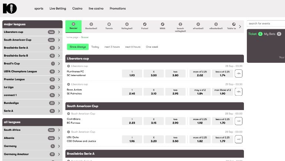This screenshot has width=285, height=161.
Task: Open more markets for Corinthians match
Action: coord(238,121)
